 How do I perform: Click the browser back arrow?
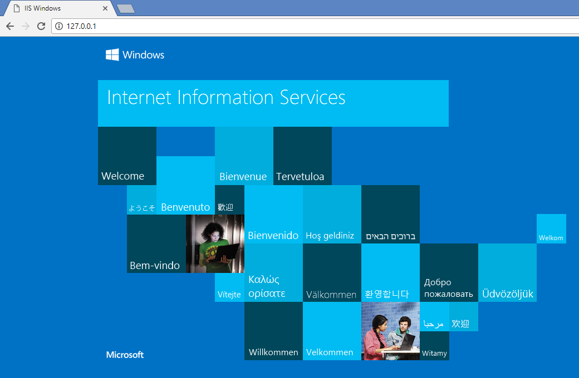[x=10, y=26]
